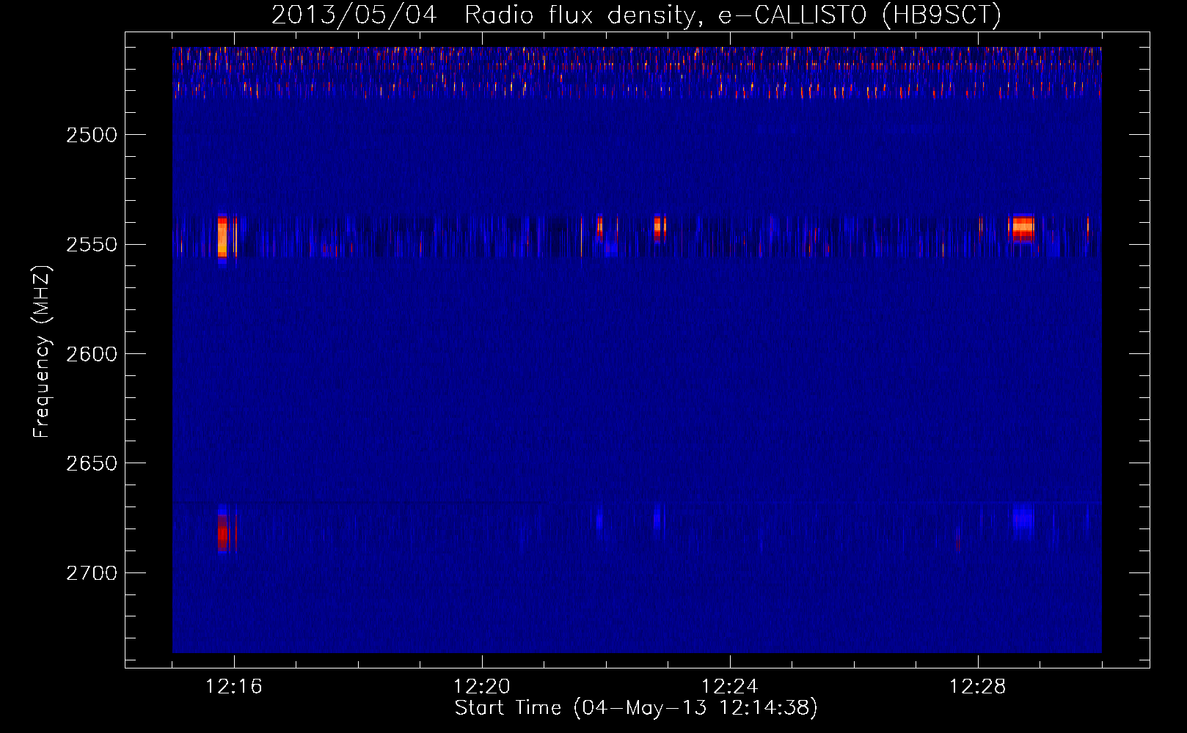The image size is (1187, 733).
Task: Click the red burst near 12:16 at 2680 MHz
Action: click(x=223, y=529)
